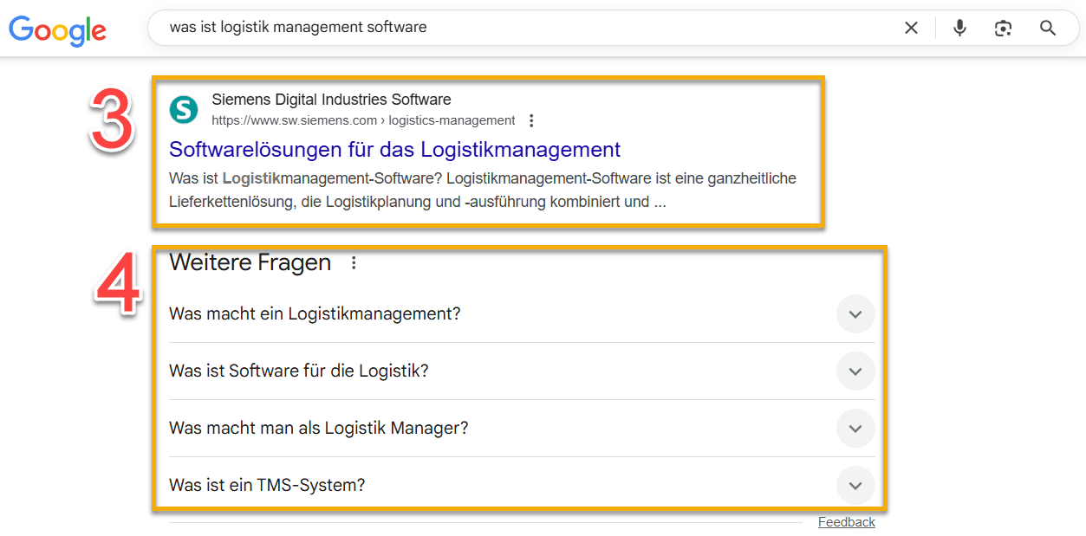Start voice search with the microphone icon
1086x536 pixels.
click(x=959, y=28)
